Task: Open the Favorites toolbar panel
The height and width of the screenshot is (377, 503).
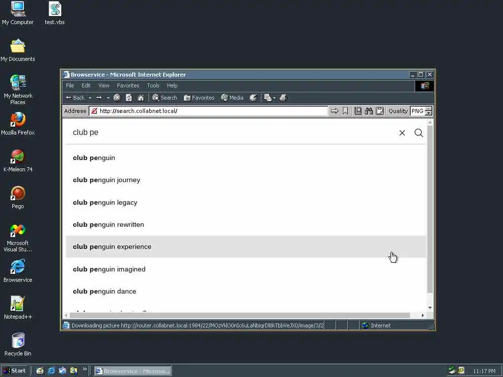Action: 199,98
